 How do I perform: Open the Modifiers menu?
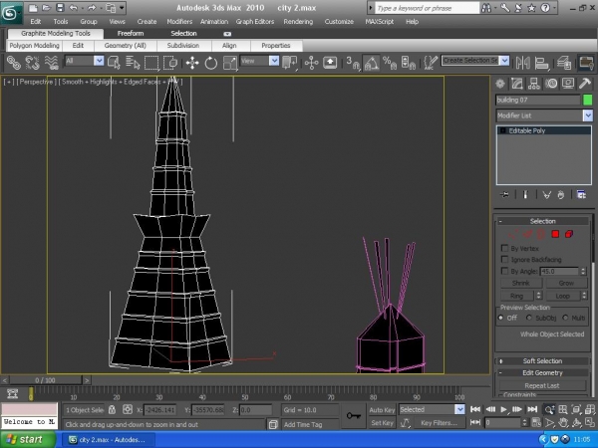click(179, 22)
